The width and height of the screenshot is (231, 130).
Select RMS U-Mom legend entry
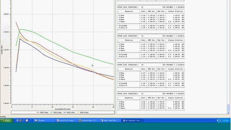click(56, 112)
